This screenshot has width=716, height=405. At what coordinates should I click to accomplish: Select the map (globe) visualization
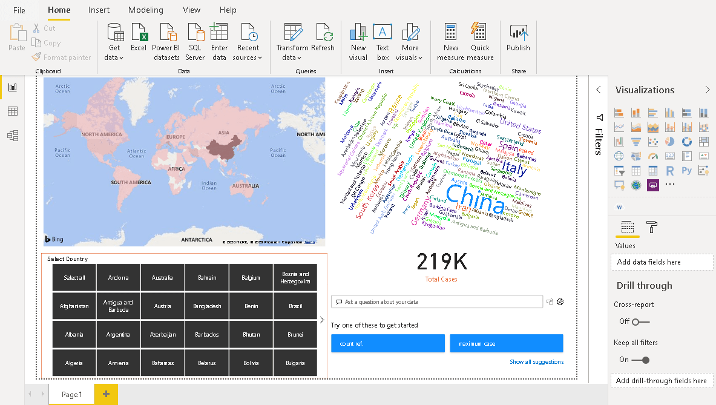pyautogui.click(x=619, y=156)
